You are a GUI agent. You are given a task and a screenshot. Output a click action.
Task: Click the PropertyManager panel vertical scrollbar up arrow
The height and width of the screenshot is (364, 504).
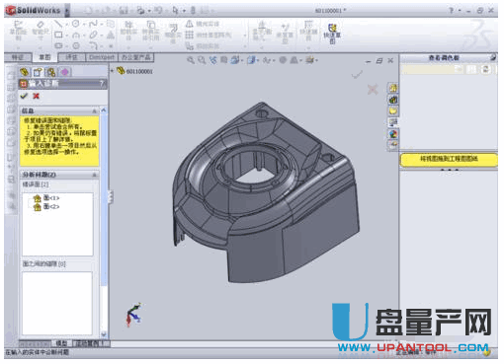point(104,110)
